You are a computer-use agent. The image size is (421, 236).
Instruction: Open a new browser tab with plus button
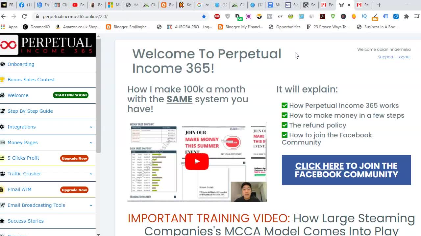pyautogui.click(x=379, y=5)
